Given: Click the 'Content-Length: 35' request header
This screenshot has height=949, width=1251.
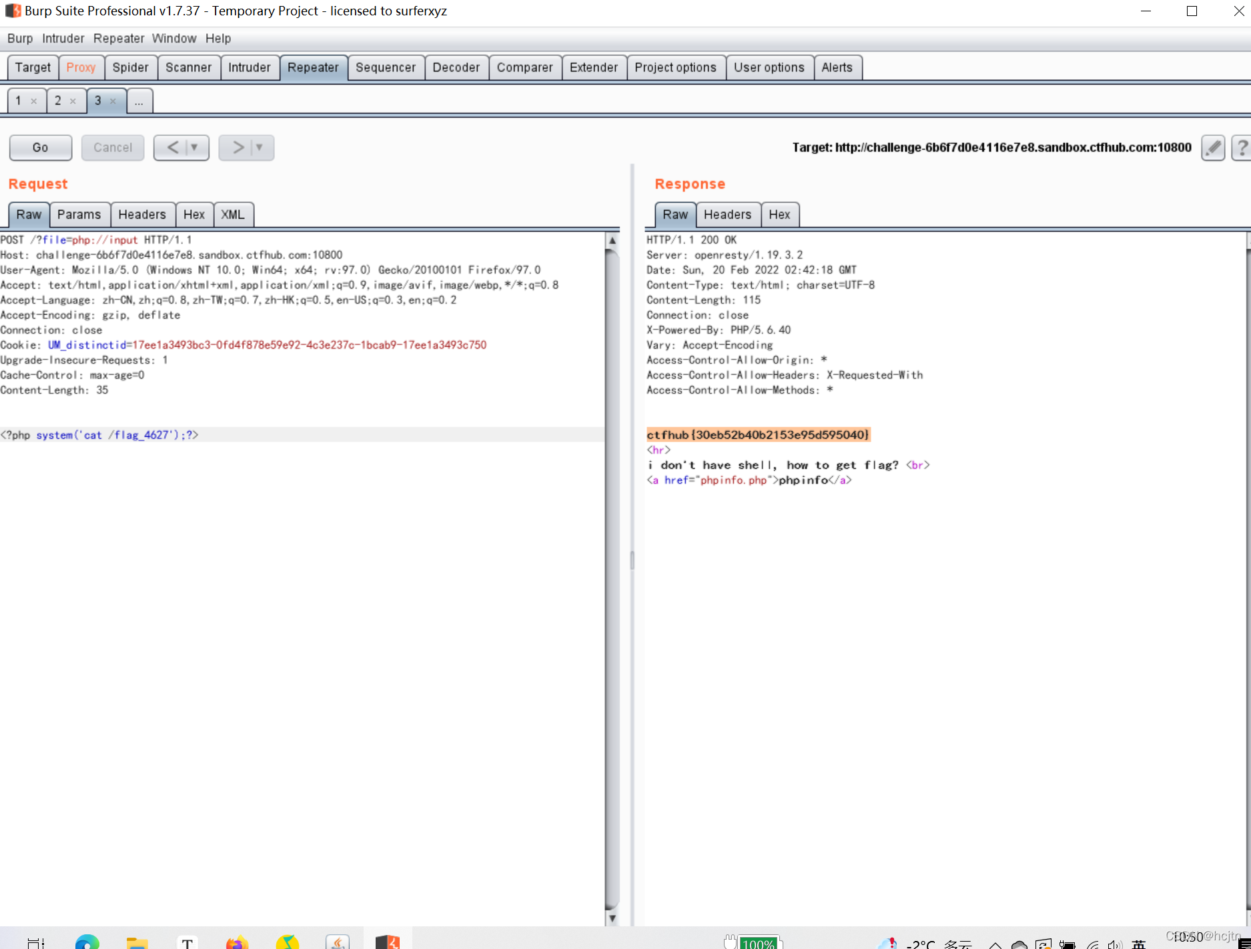Looking at the screenshot, I should click(x=54, y=390).
